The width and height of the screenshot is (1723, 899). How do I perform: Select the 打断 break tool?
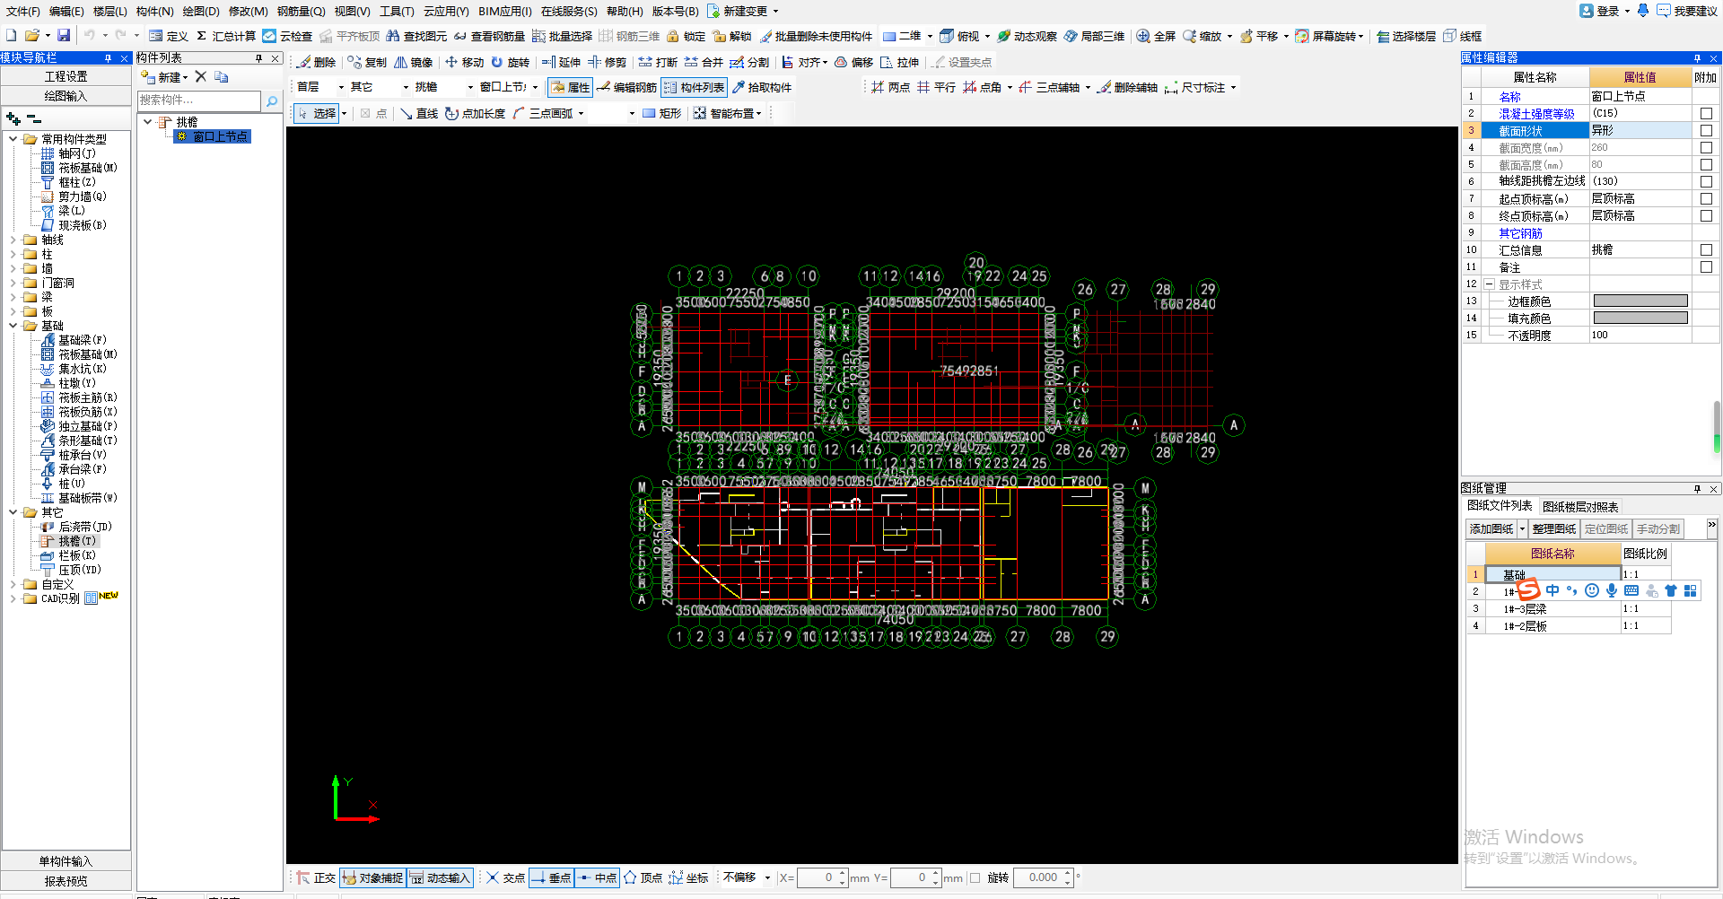click(659, 62)
